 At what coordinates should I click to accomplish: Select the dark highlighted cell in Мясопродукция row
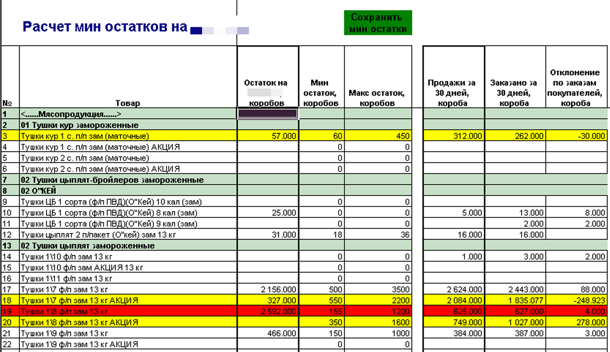(x=268, y=113)
